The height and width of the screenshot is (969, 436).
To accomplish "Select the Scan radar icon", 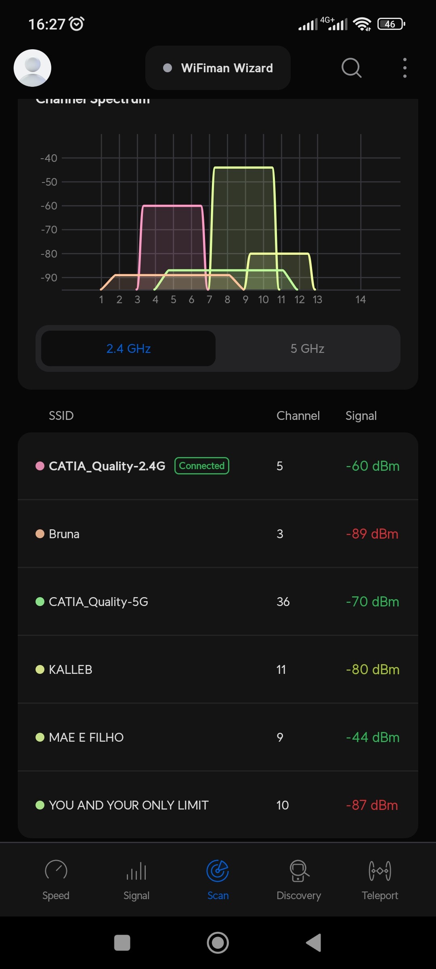I will (218, 871).
